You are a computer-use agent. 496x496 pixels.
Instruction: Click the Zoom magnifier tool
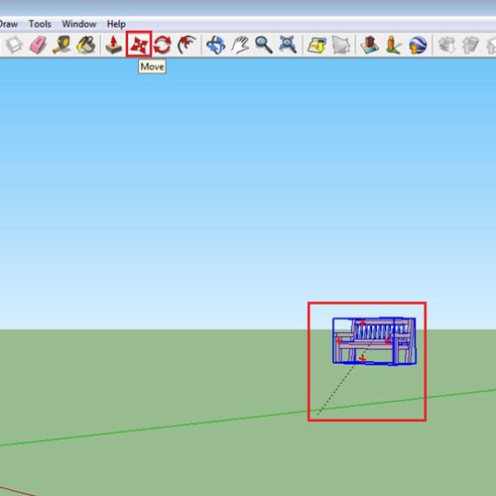(x=264, y=45)
